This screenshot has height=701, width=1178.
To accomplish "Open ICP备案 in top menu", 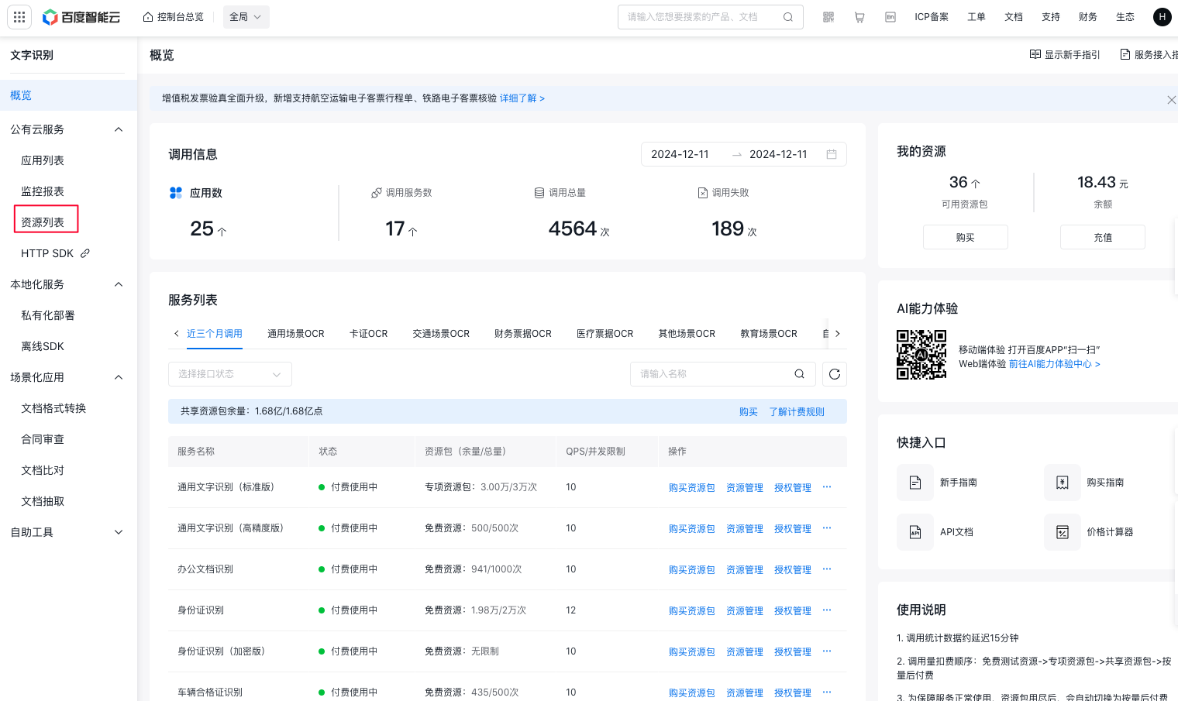I will coord(932,17).
